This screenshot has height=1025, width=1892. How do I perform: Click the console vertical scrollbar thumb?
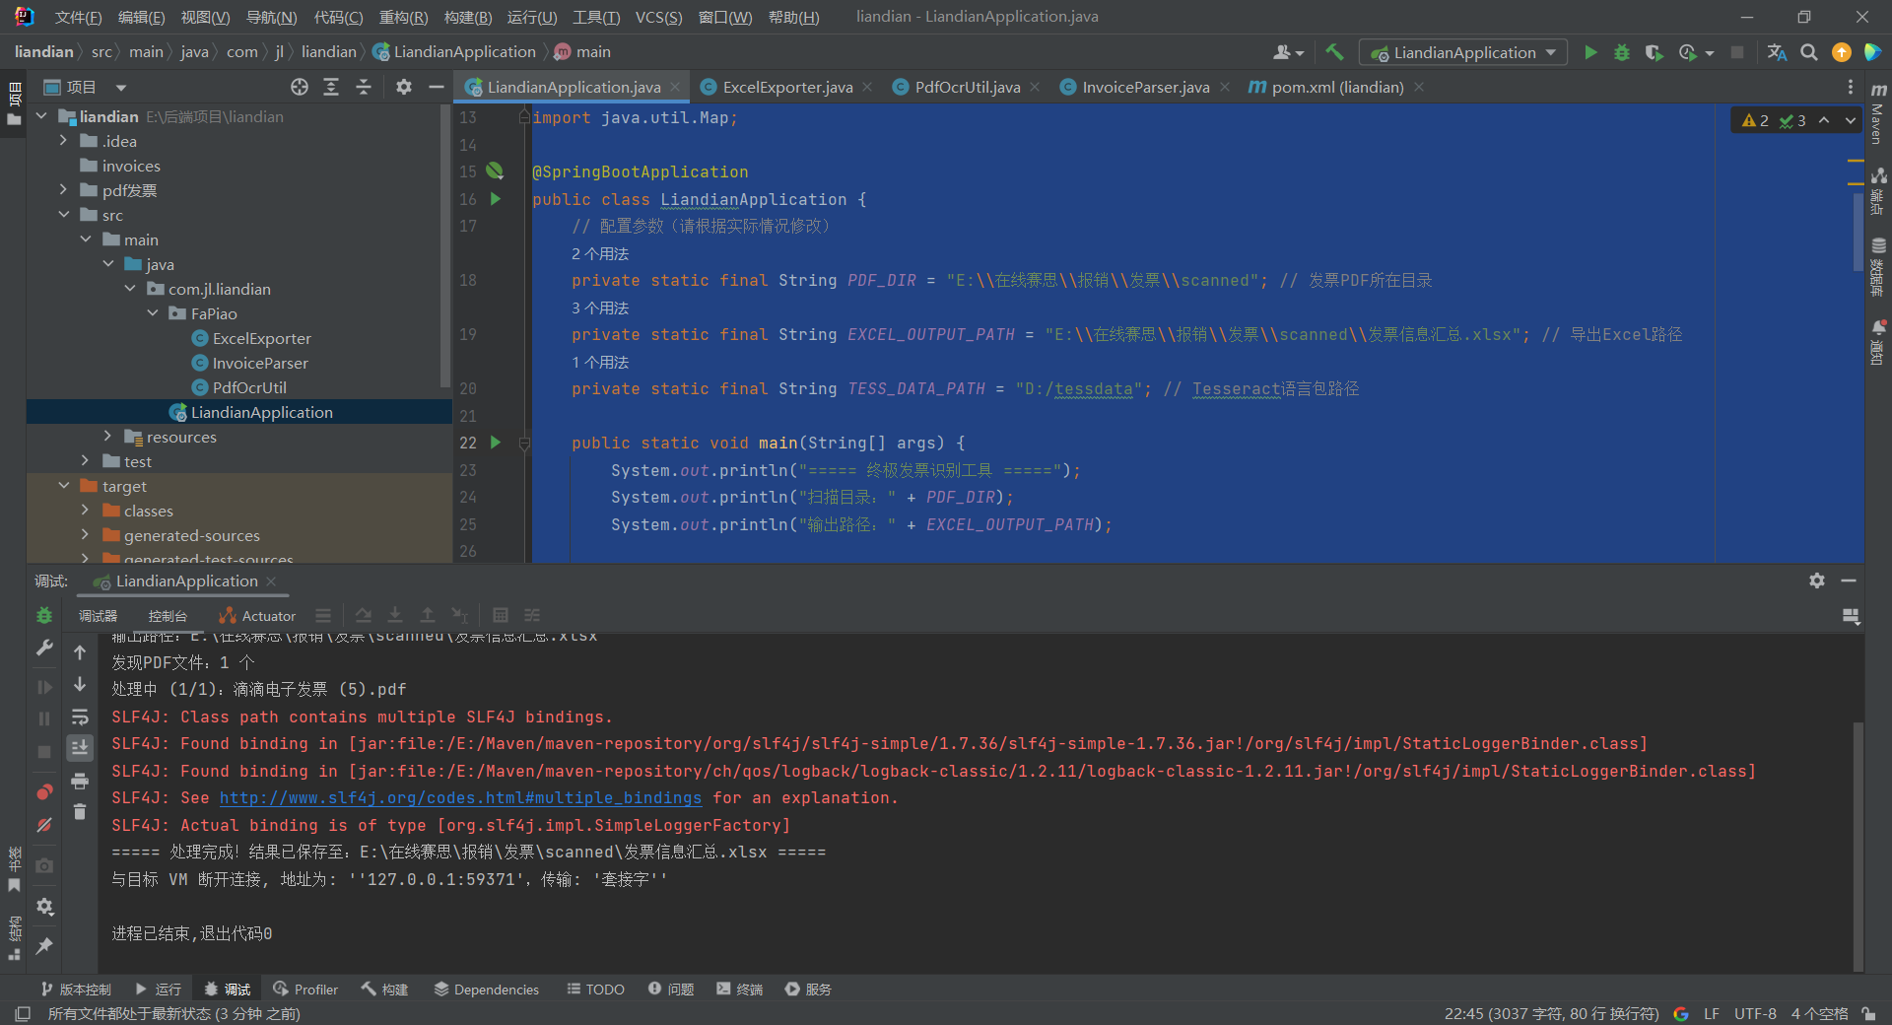[1858, 846]
